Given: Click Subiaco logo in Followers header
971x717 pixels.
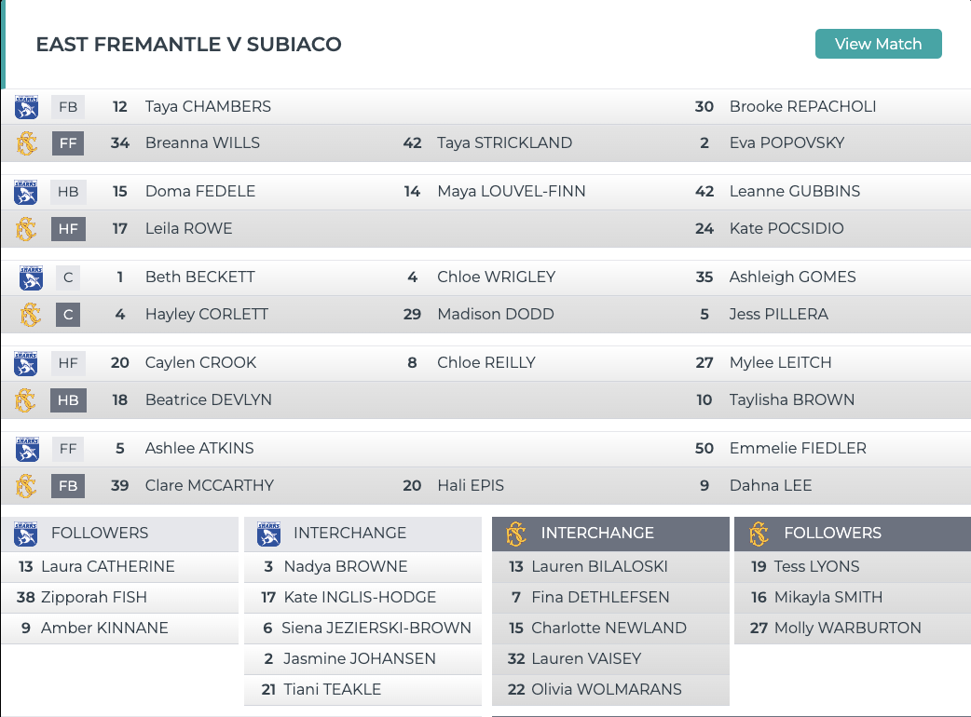Looking at the screenshot, I should pyautogui.click(x=759, y=534).
